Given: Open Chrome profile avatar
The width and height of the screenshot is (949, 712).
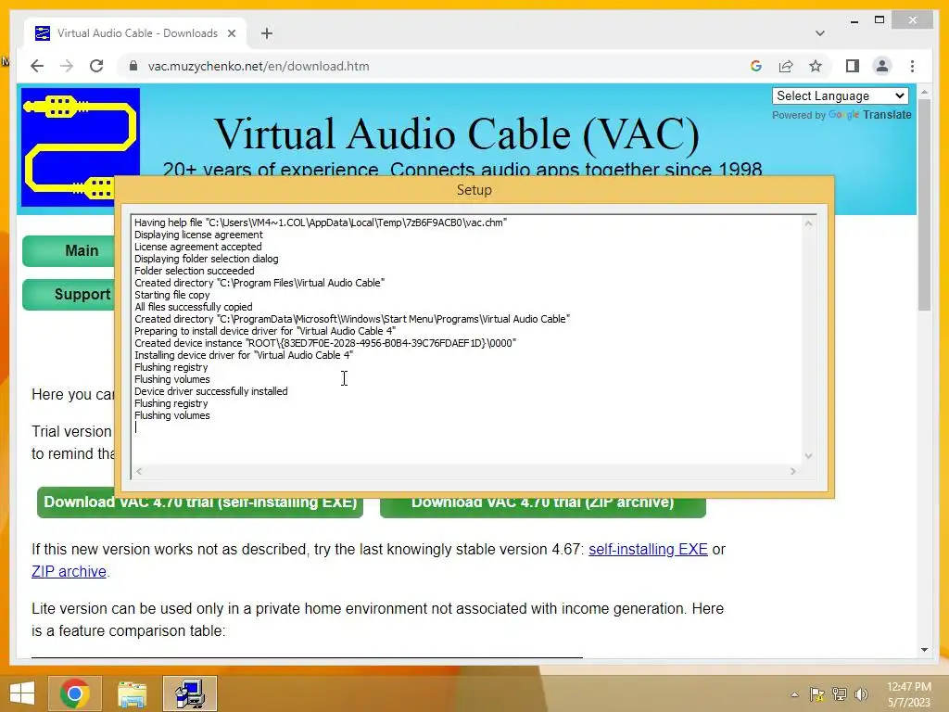Looking at the screenshot, I should 882,66.
